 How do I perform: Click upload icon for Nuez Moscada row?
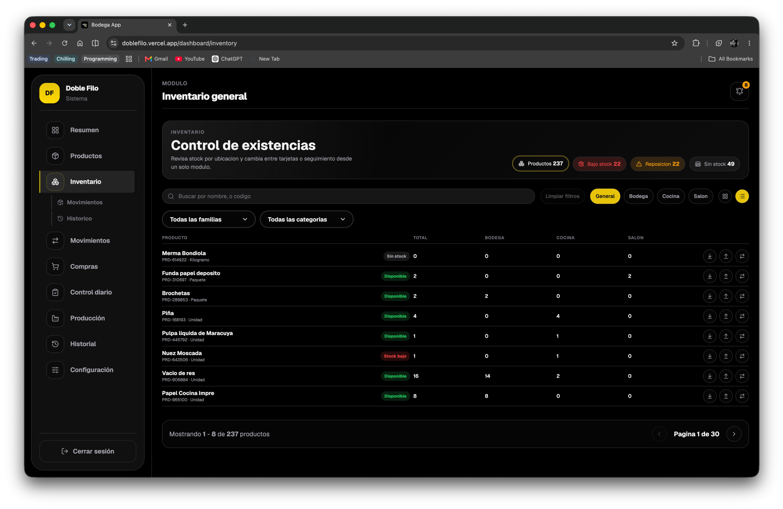pyautogui.click(x=726, y=356)
